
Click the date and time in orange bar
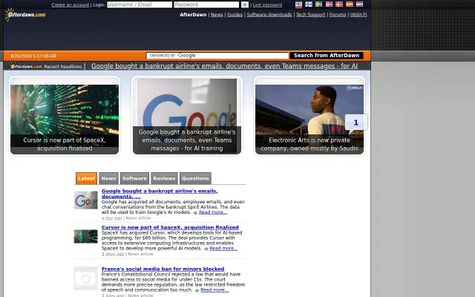coord(33,56)
